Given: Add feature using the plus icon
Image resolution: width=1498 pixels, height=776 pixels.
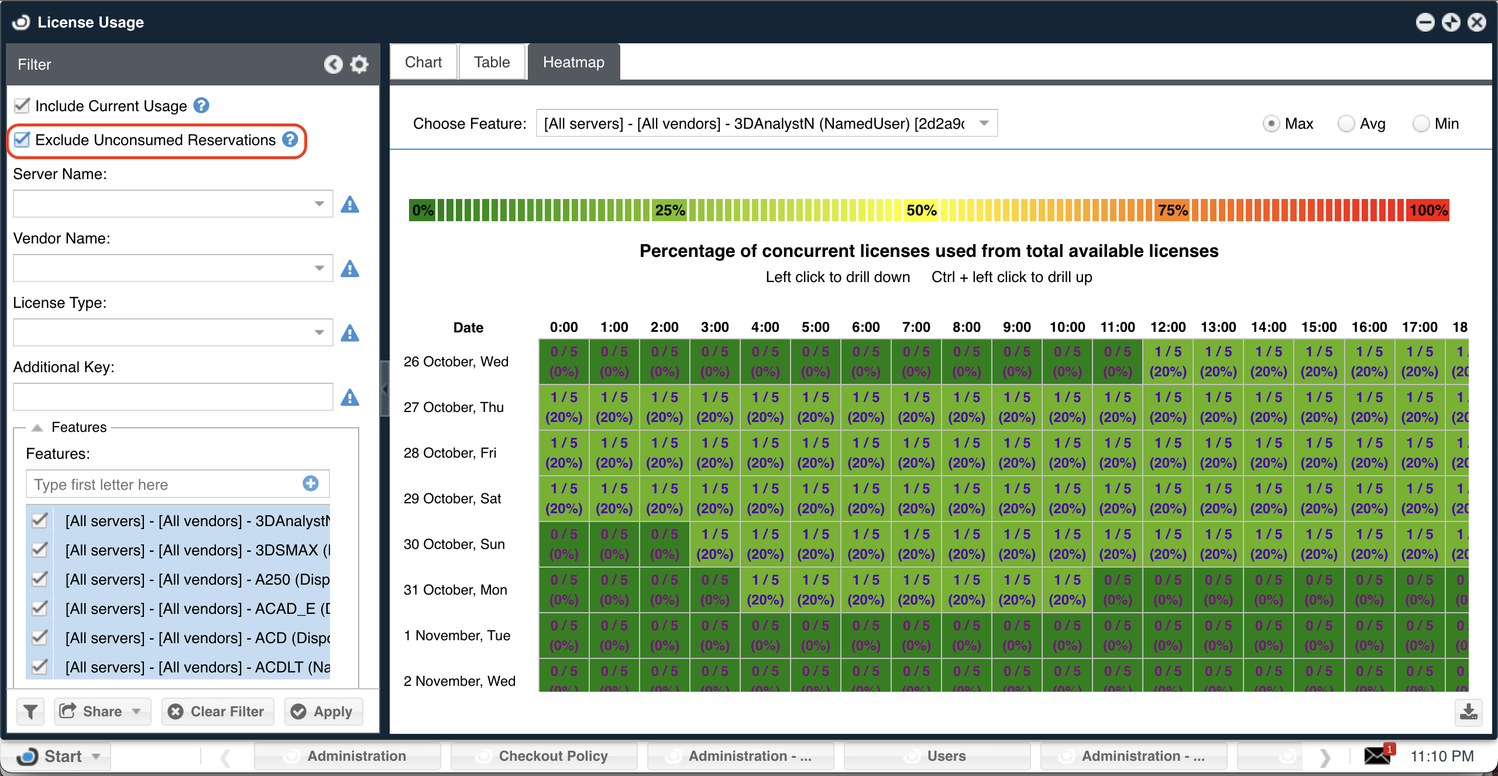Looking at the screenshot, I should tap(311, 483).
